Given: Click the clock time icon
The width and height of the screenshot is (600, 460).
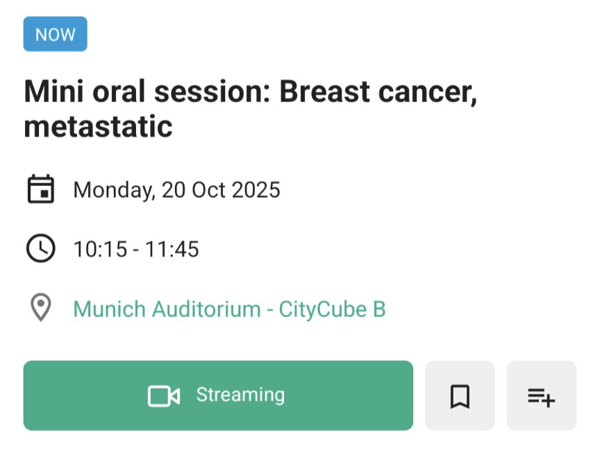Looking at the screenshot, I should click(41, 248).
